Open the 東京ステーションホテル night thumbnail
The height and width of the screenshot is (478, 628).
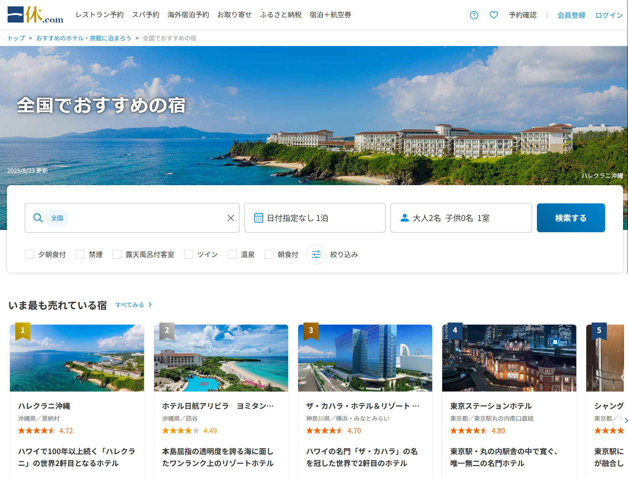pyautogui.click(x=509, y=358)
